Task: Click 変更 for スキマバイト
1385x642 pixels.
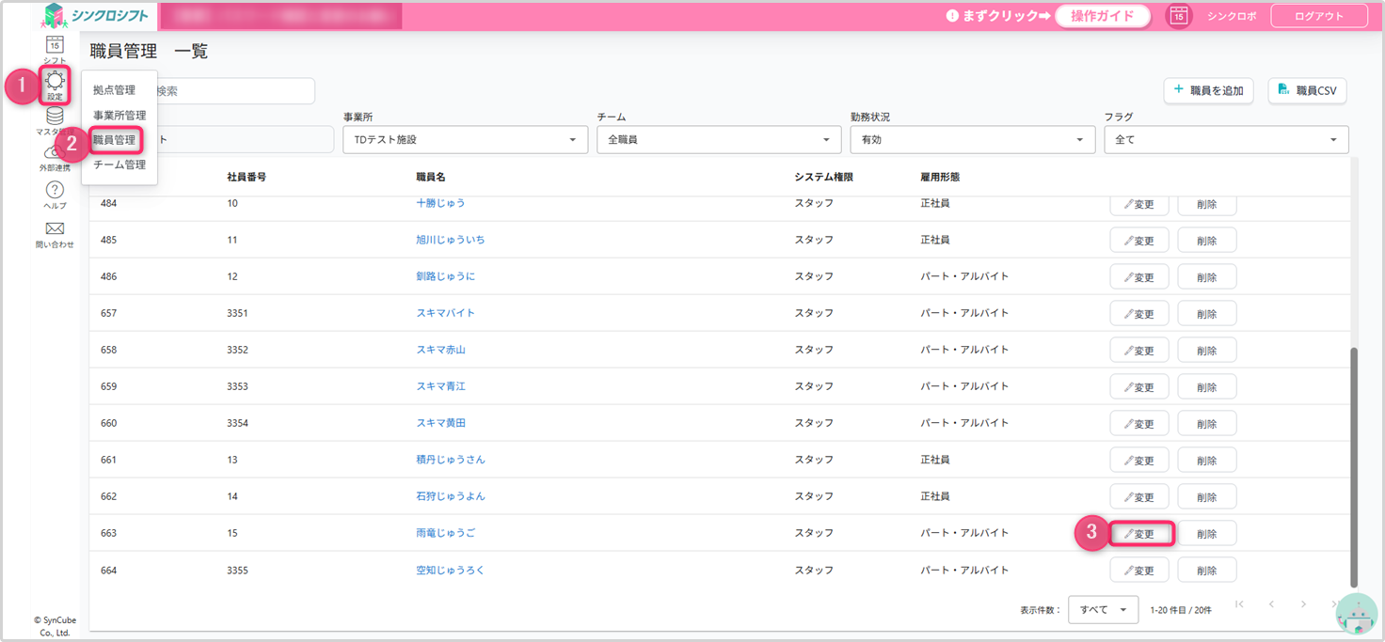Action: tap(1139, 314)
